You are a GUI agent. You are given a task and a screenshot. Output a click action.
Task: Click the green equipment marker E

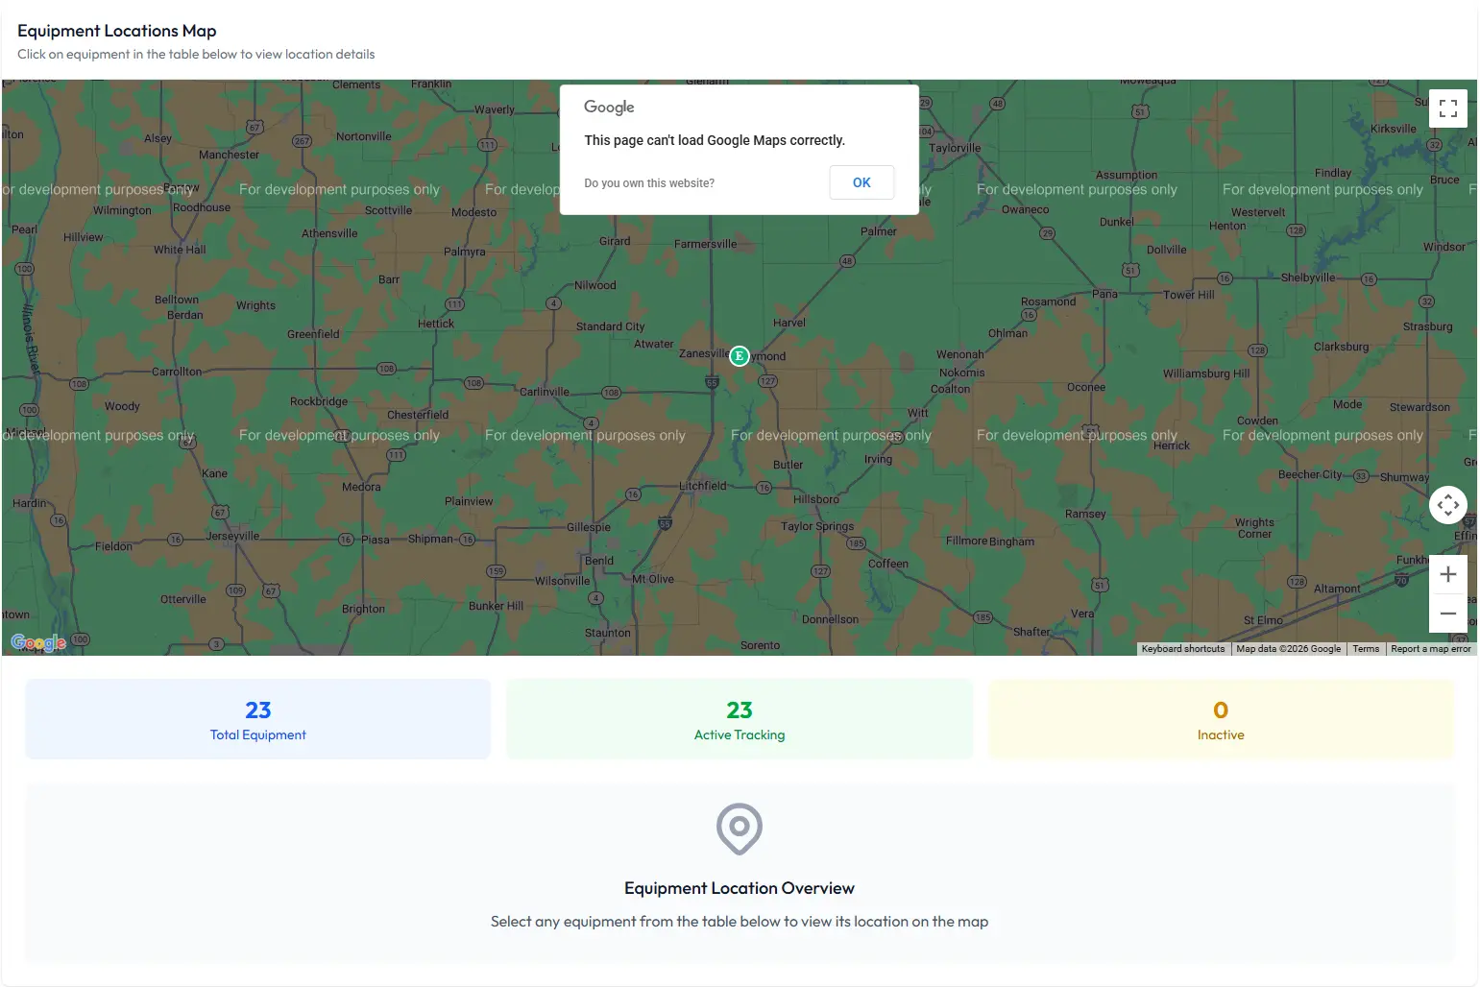pyautogui.click(x=739, y=356)
